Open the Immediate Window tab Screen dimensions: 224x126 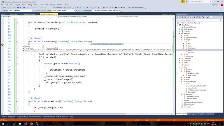[x=49, y=117]
